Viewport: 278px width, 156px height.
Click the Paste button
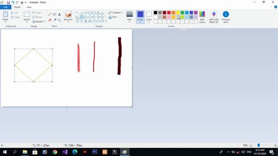click(5, 16)
